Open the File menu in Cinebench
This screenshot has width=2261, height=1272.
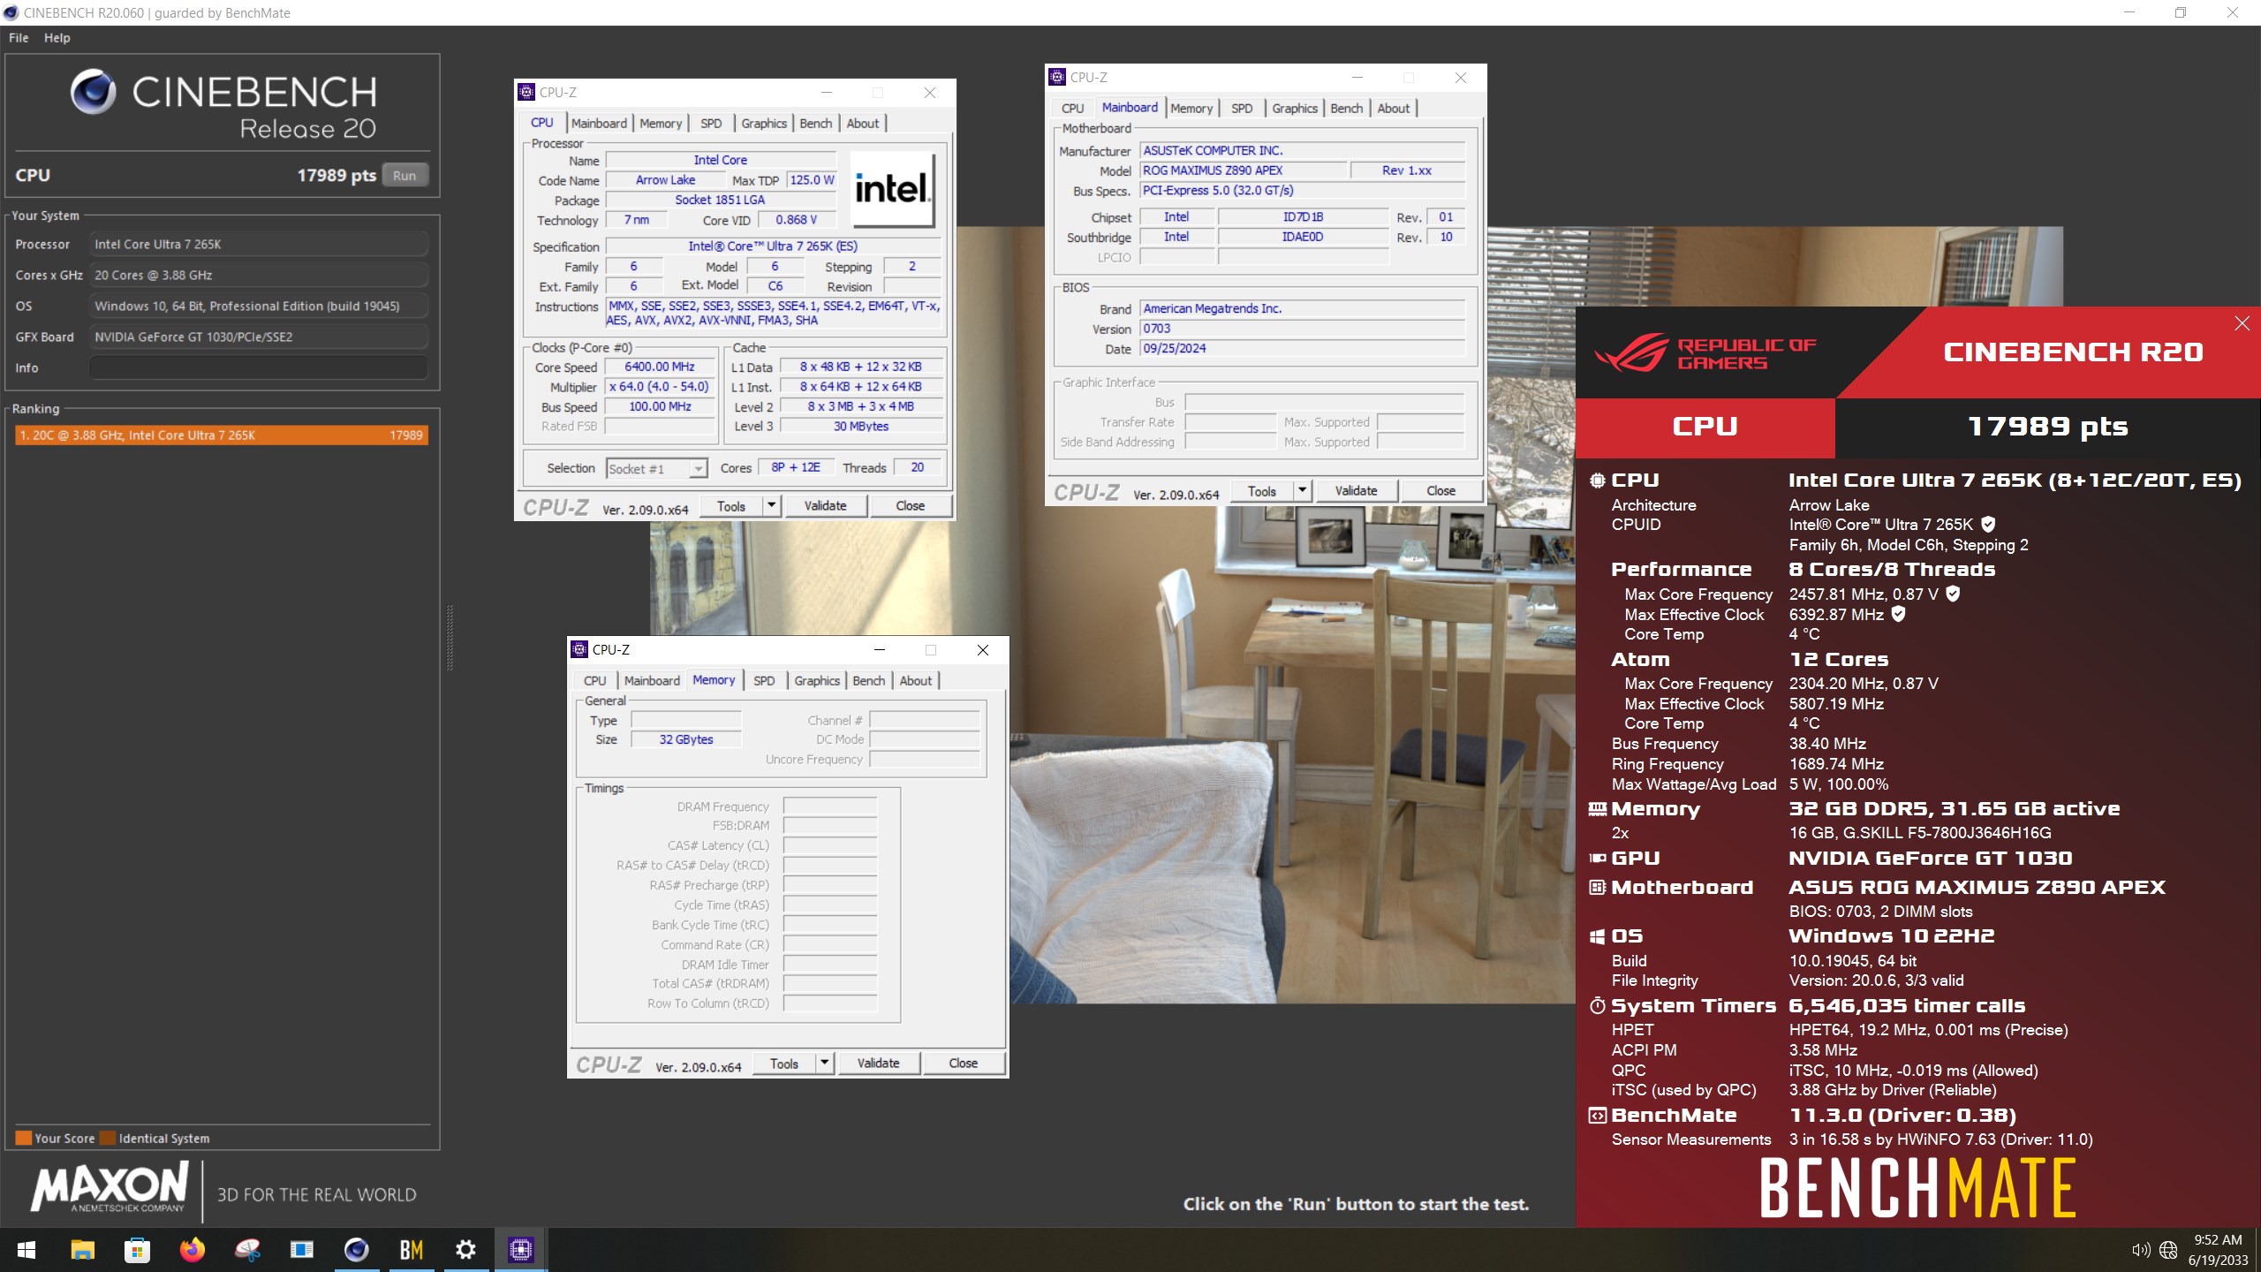coord(19,38)
